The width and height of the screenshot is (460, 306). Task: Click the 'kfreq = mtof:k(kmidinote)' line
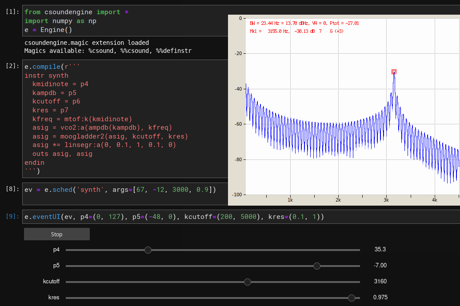click(82, 119)
